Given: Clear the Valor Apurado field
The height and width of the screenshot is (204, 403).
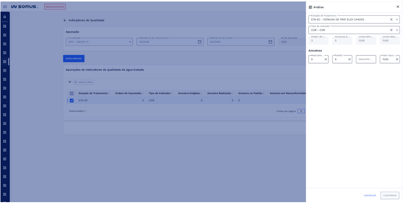Looking at the screenshot, I should (x=397, y=59).
